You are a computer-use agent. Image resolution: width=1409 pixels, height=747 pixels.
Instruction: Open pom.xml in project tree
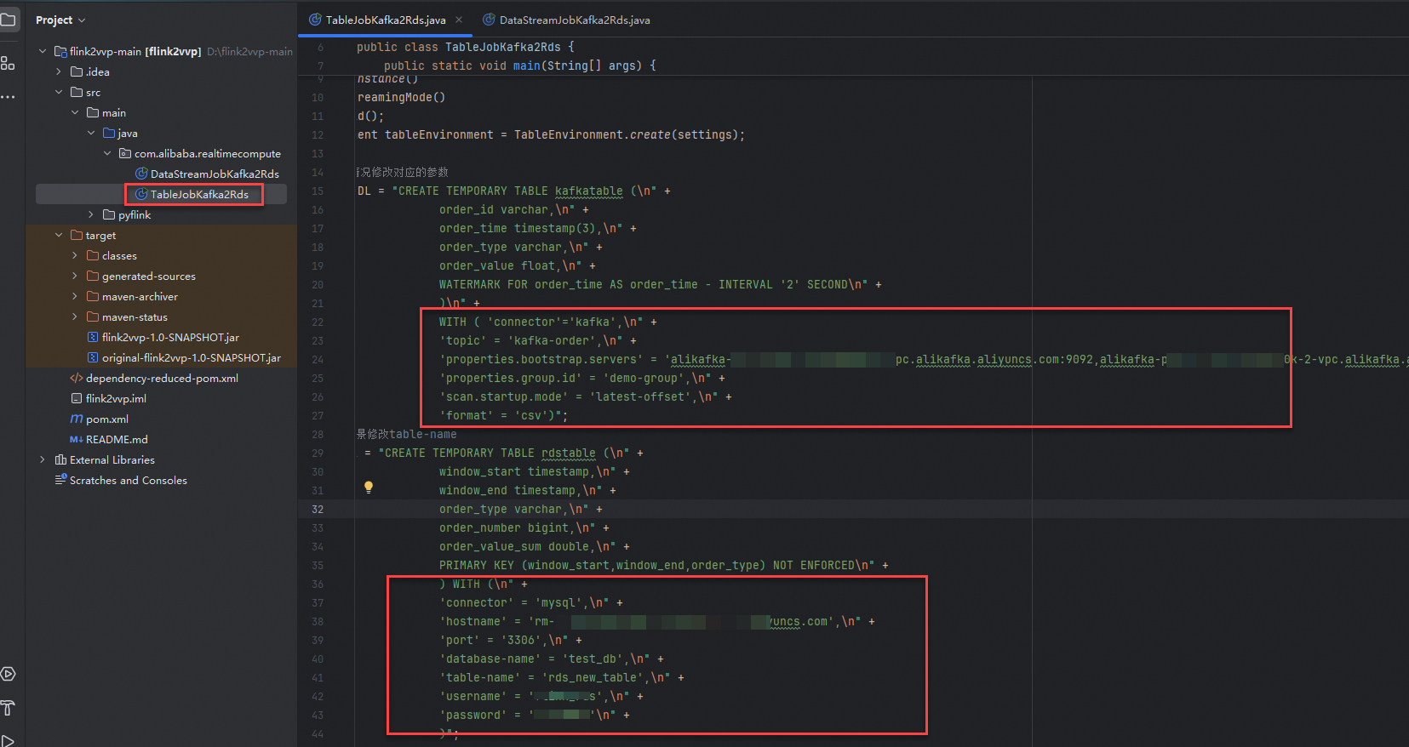coord(99,419)
